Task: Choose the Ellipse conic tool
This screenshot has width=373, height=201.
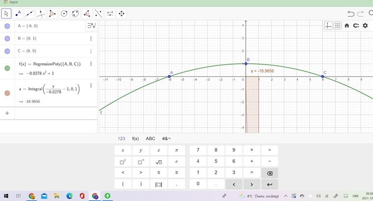Action: (x=76, y=14)
